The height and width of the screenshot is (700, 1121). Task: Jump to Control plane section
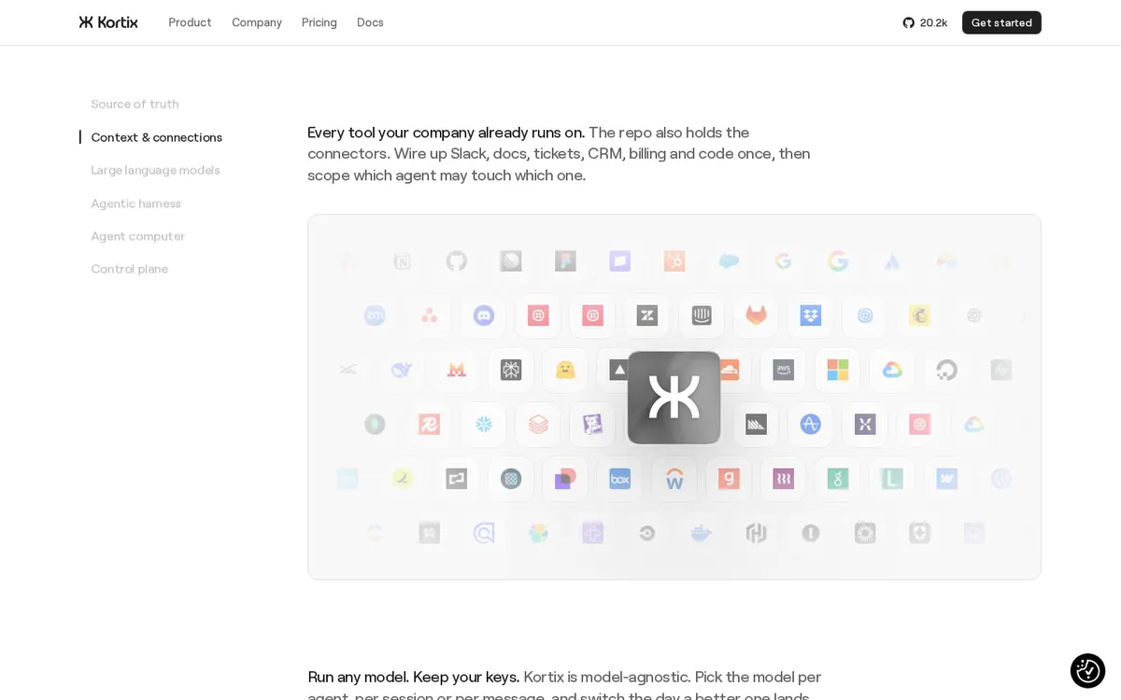129,269
